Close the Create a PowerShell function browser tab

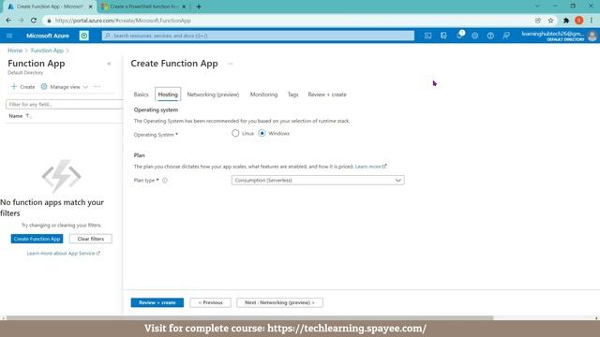pos(184,7)
